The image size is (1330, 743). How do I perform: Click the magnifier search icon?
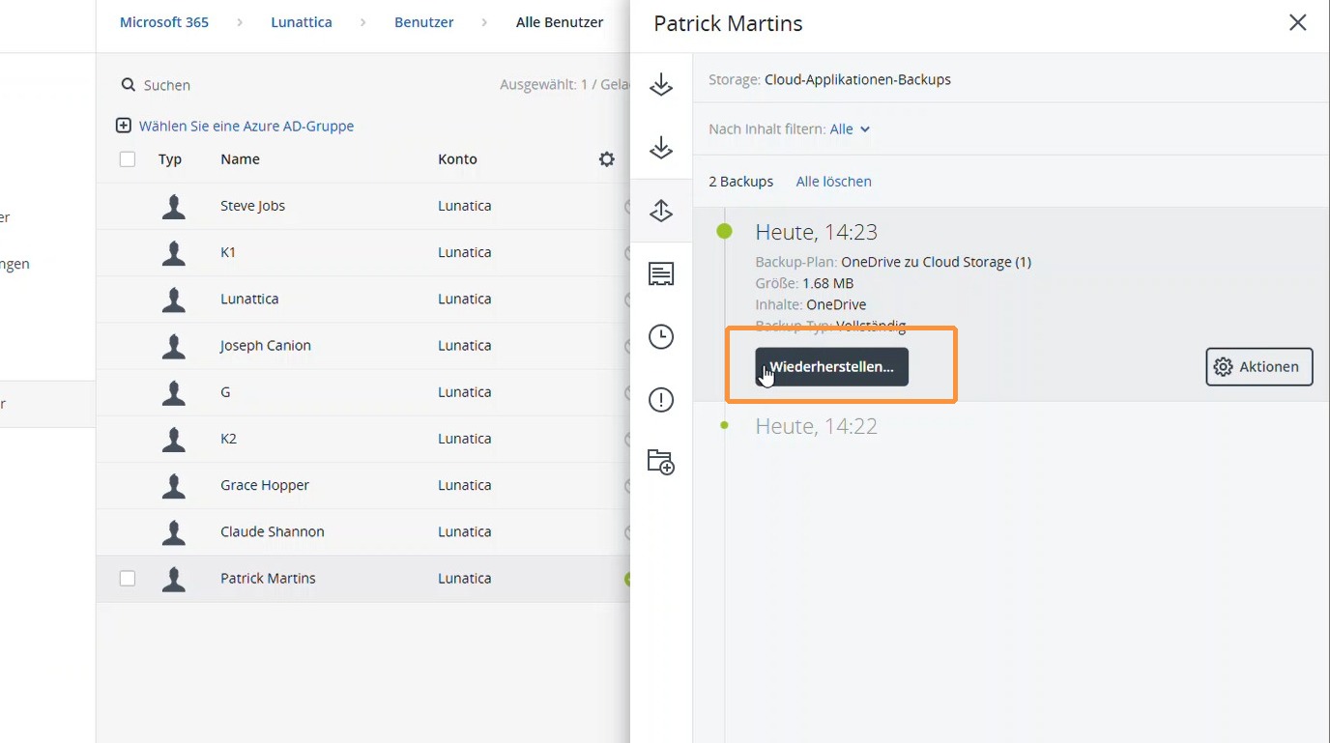[128, 85]
